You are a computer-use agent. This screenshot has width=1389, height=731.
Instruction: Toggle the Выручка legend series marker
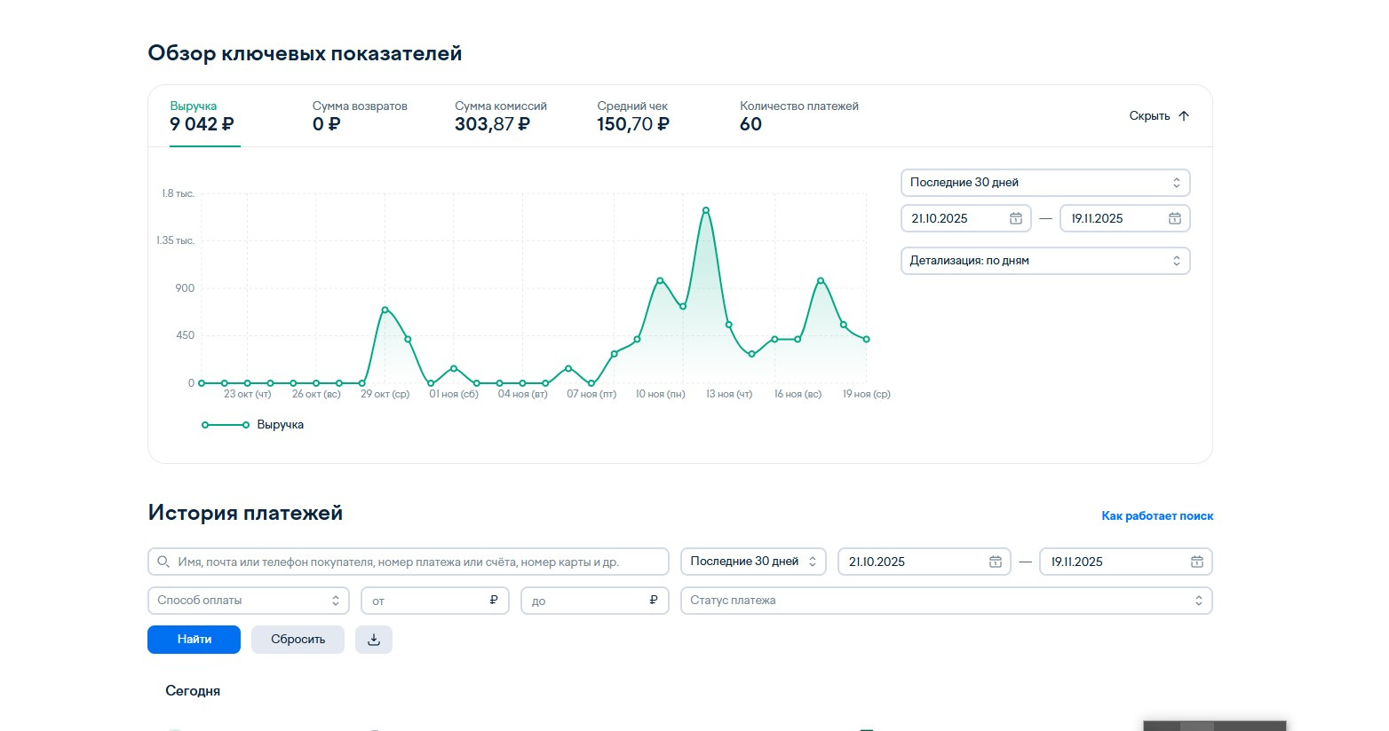click(226, 425)
